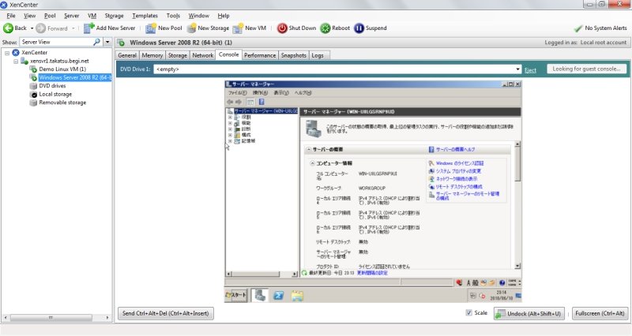The image size is (632, 336).
Task: Click the Eject link
Action: click(x=530, y=70)
